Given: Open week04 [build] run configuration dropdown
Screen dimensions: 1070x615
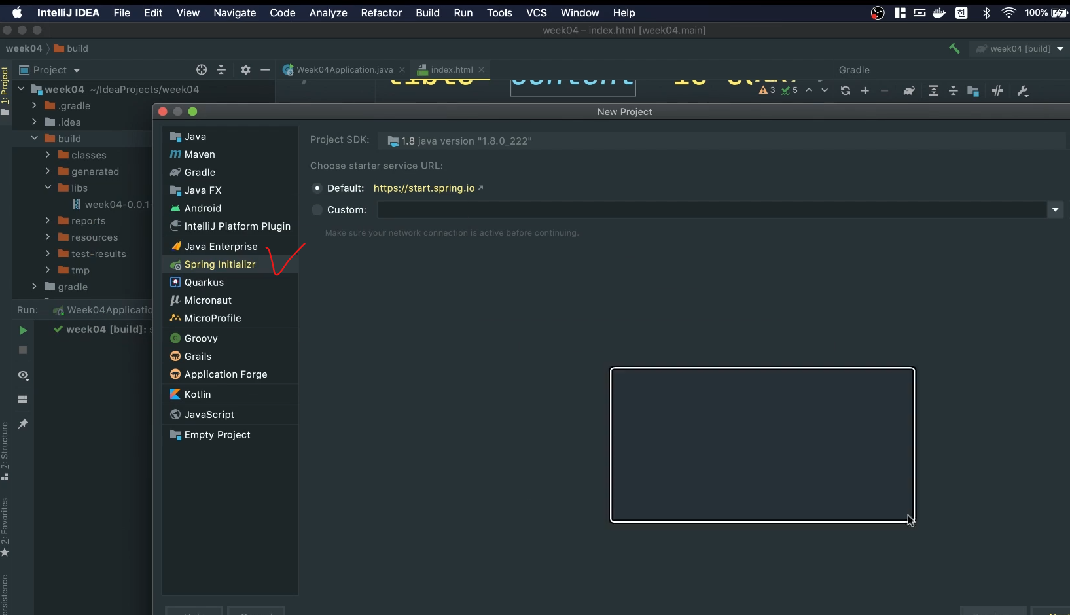Looking at the screenshot, I should [x=1020, y=48].
